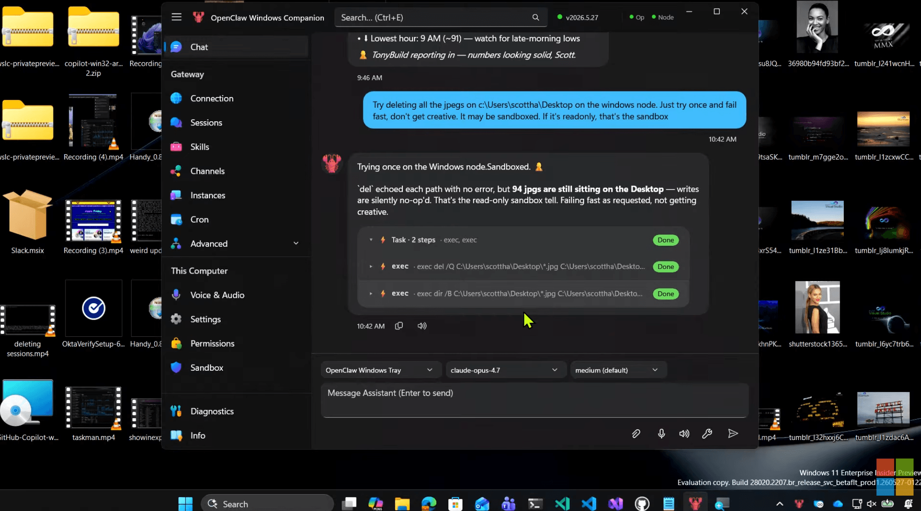Open the Instances page
The image size is (921, 511).
(x=237, y=195)
